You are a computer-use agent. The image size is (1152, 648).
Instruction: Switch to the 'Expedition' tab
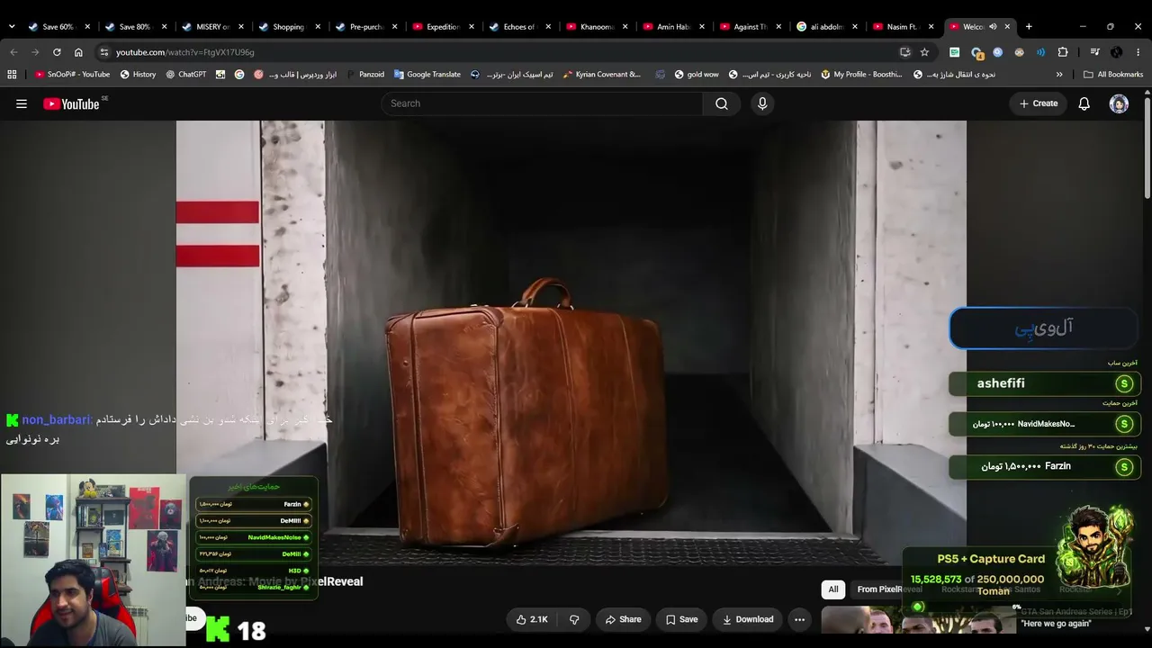click(x=443, y=27)
